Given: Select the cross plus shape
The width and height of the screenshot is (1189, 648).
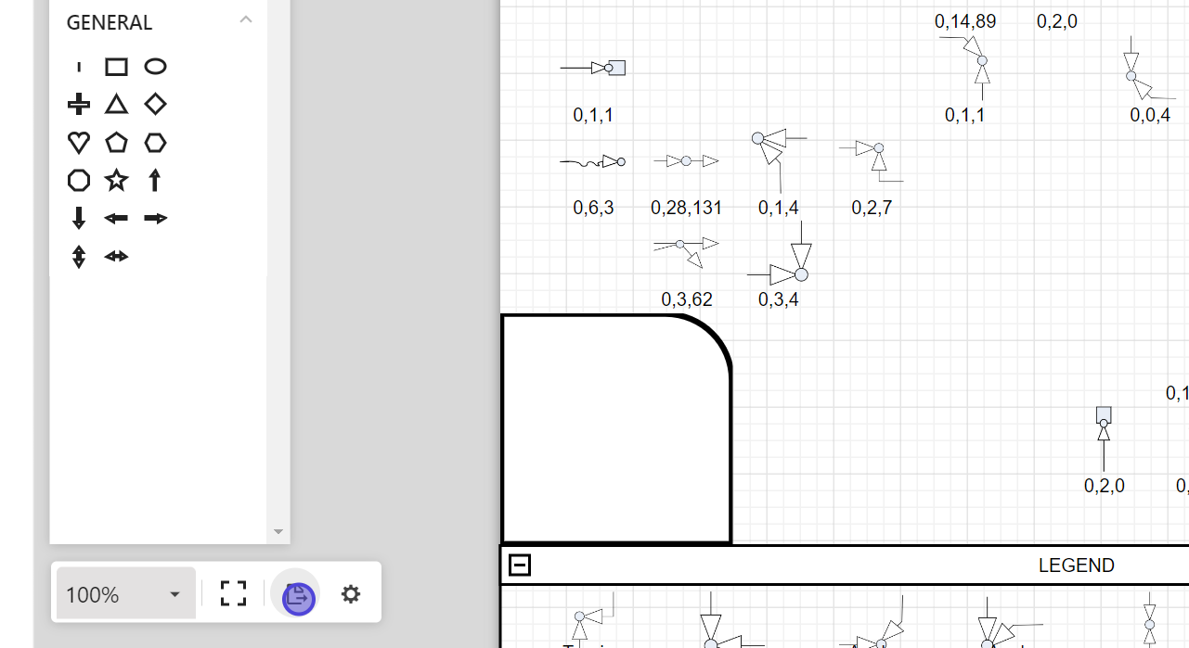Looking at the screenshot, I should [x=79, y=104].
